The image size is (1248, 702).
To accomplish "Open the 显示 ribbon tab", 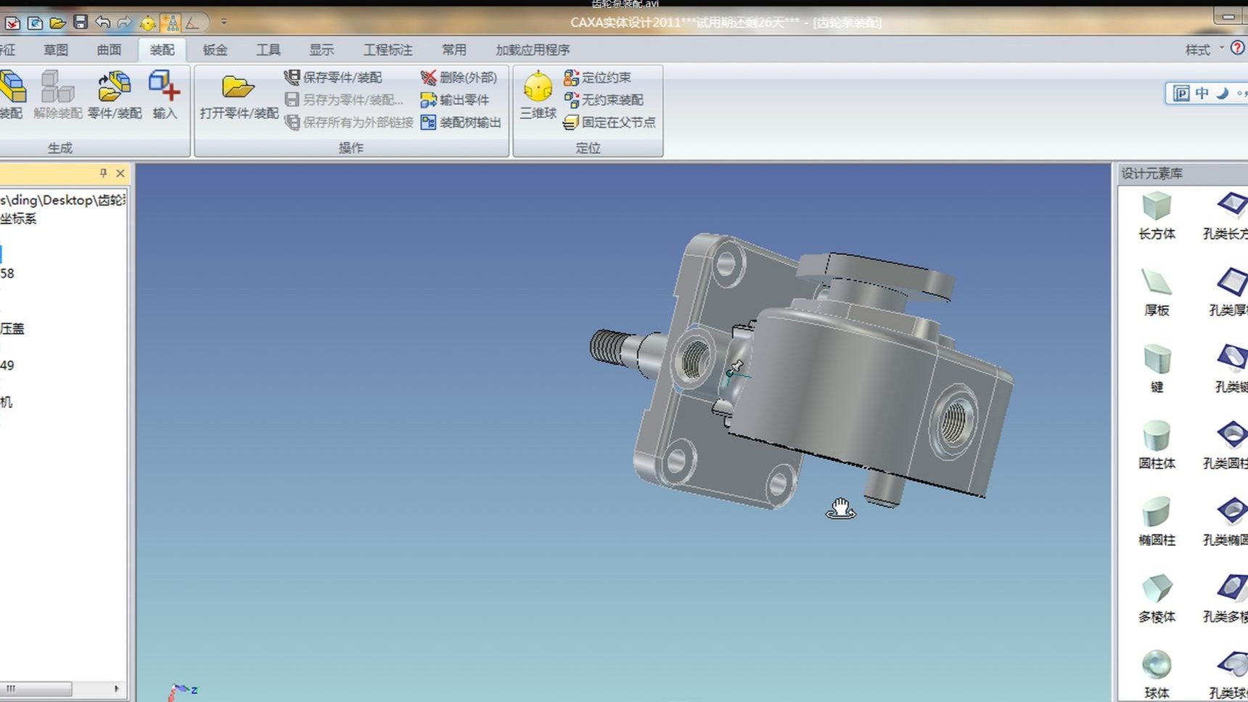I will (x=321, y=49).
